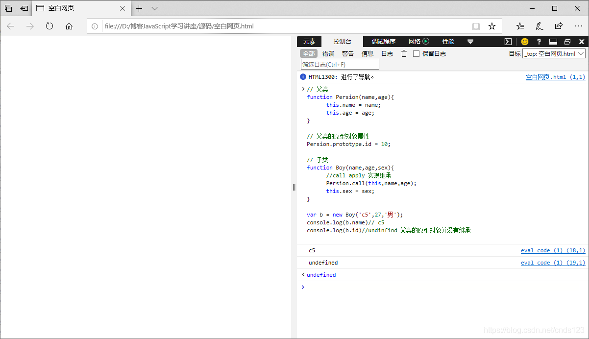Open the 网络 tab
Image resolution: width=589 pixels, height=339 pixels.
pos(415,42)
